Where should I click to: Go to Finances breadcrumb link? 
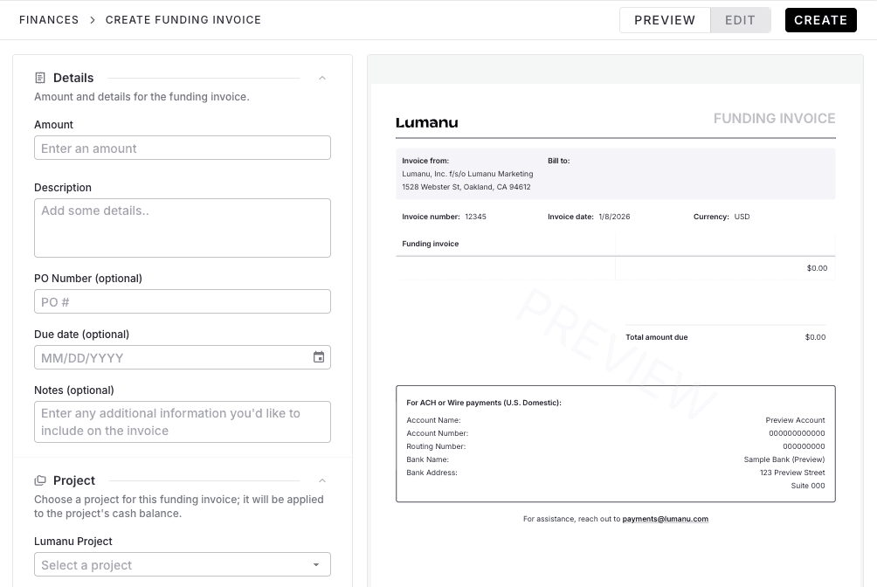49,20
